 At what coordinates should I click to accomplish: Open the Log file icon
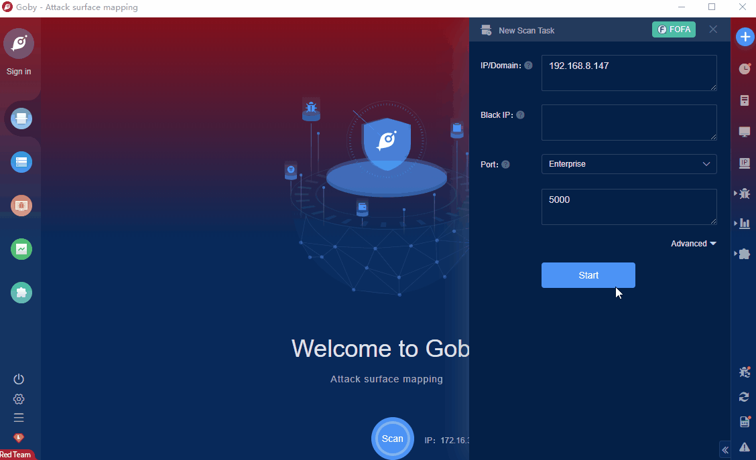(745, 422)
